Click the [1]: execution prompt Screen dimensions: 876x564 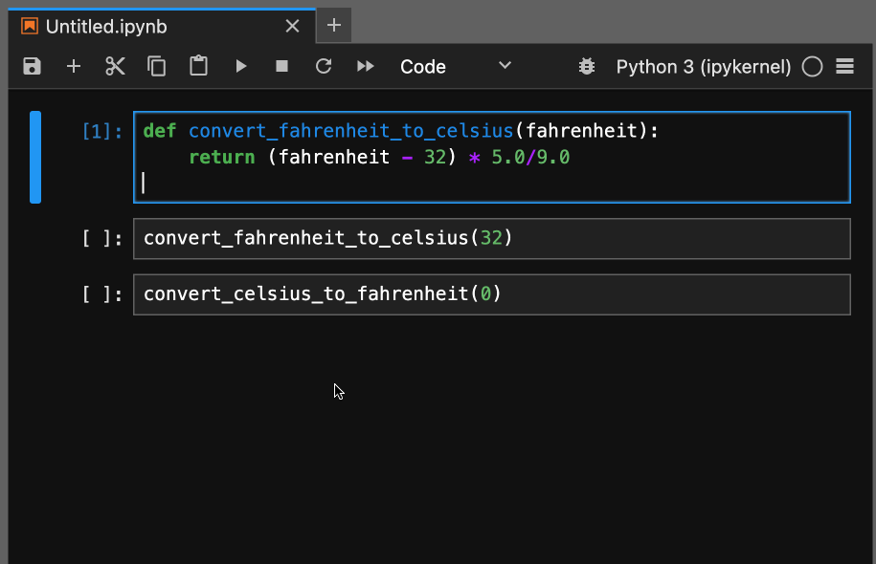pos(102,132)
